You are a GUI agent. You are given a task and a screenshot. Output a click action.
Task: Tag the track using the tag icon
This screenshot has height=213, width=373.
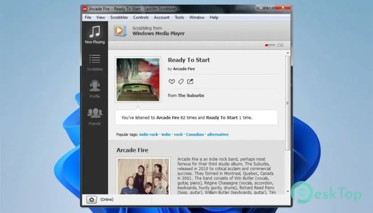click(181, 81)
